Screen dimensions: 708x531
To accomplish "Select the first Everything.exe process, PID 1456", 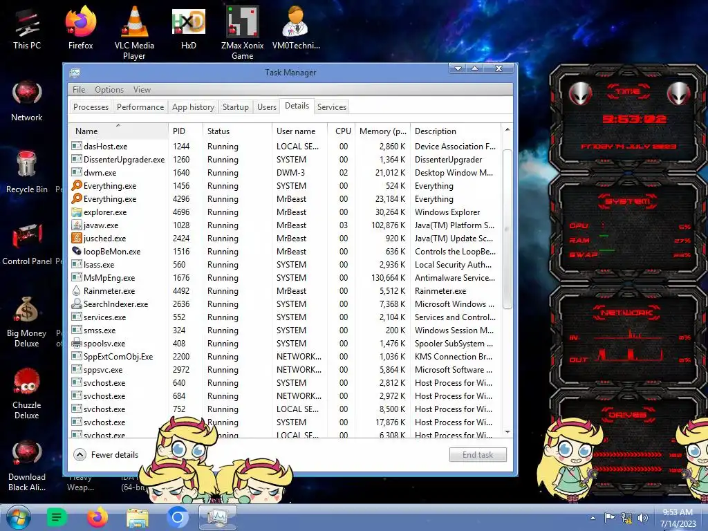I will [x=284, y=185].
